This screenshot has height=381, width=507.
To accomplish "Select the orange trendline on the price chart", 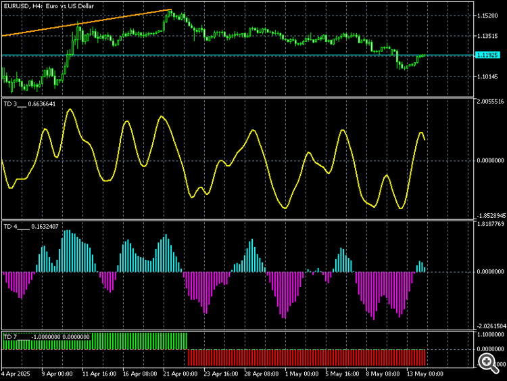I will (87, 22).
